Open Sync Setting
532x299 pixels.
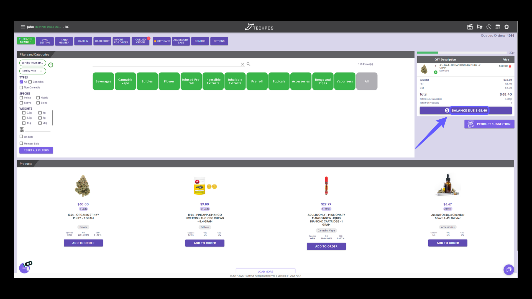(45, 41)
